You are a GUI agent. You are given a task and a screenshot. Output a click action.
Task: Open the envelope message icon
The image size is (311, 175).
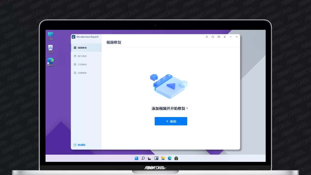(219, 37)
